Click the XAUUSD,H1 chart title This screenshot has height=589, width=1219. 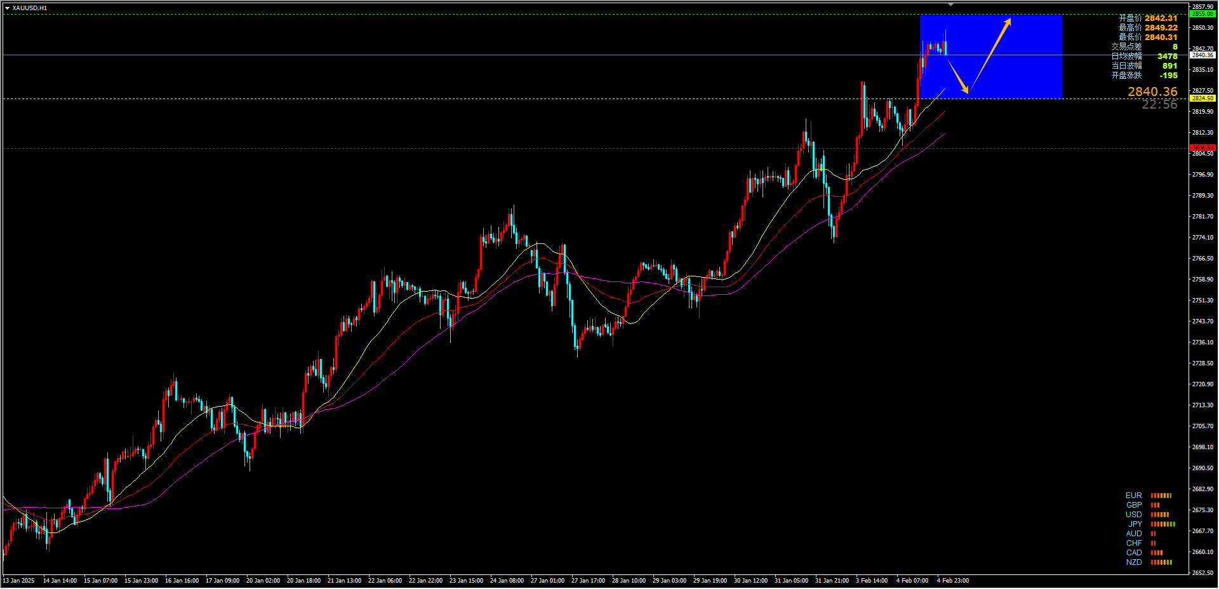coord(29,8)
